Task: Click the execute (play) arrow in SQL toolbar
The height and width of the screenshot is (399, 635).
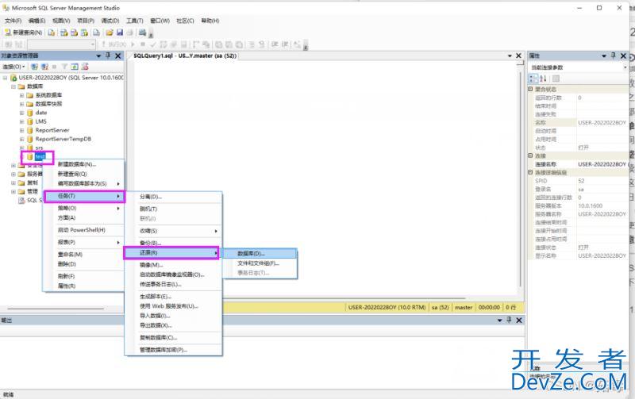Action: coord(133,44)
